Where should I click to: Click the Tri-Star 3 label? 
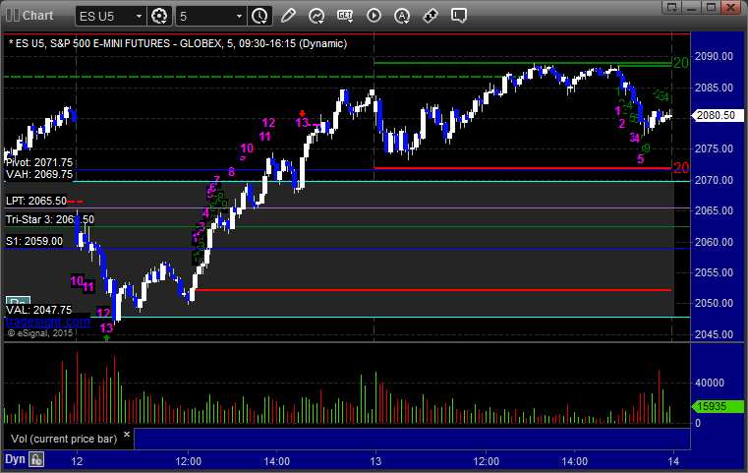click(49, 219)
